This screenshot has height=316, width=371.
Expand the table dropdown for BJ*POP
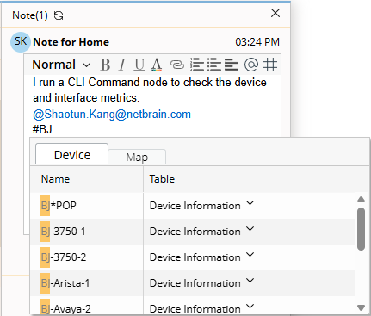click(x=250, y=203)
